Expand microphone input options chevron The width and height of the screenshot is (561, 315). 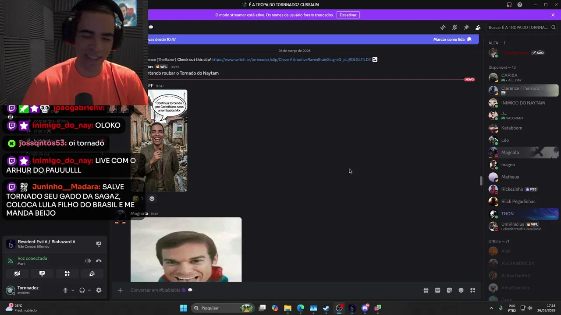[x=73, y=290]
